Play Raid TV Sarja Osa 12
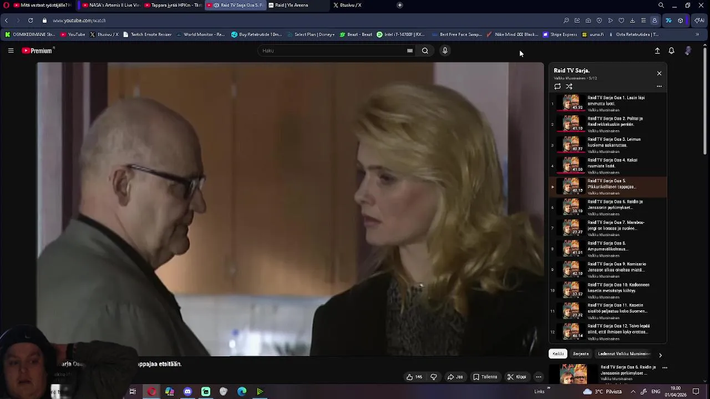 click(608, 332)
